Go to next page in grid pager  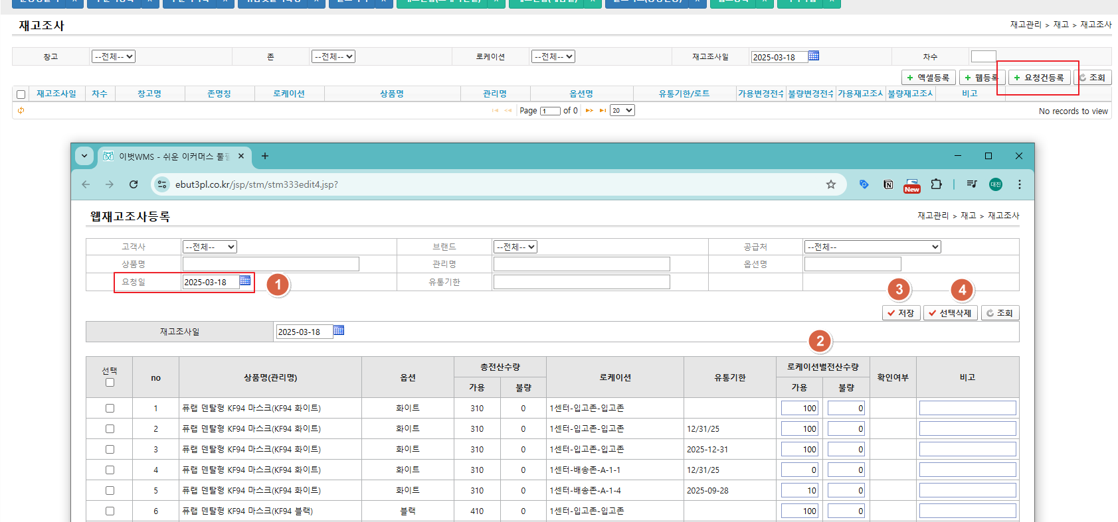589,111
